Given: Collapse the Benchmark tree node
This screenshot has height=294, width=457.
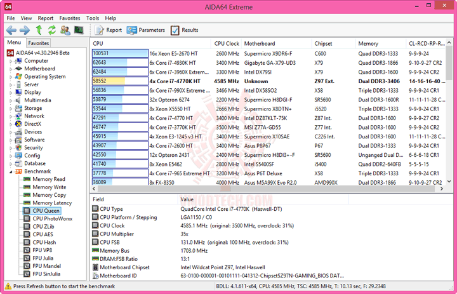Looking at the screenshot, I should coord(11,172).
